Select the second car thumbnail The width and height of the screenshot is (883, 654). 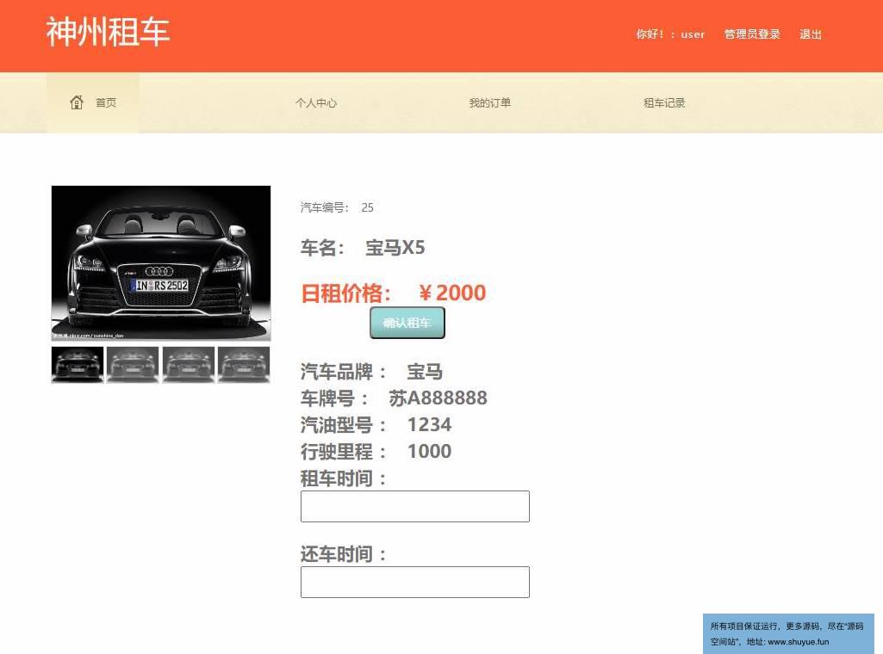click(x=133, y=364)
